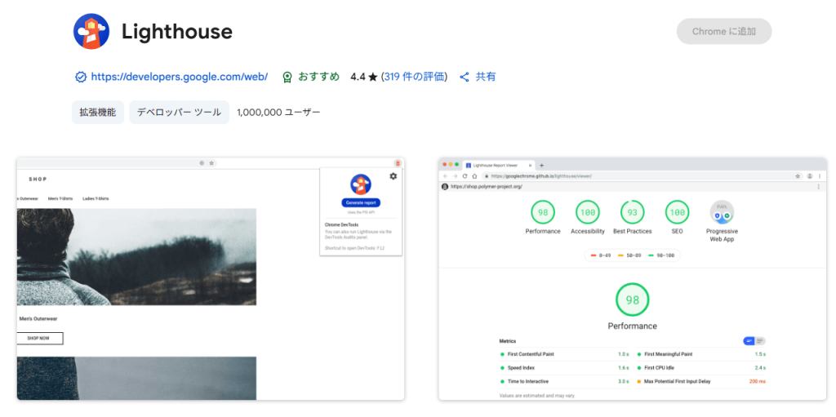Click the report viewer three-dot options icon
The width and height of the screenshot is (836, 417).
(819, 187)
